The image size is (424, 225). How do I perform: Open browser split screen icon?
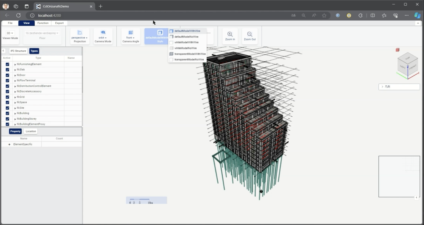click(373, 15)
